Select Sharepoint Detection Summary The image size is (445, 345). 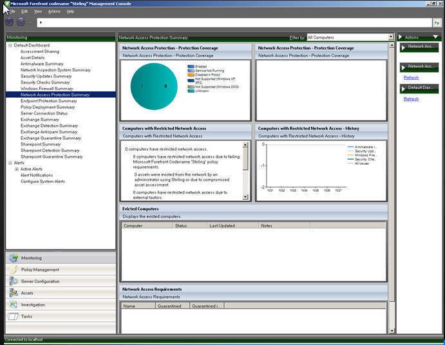click(x=50, y=151)
